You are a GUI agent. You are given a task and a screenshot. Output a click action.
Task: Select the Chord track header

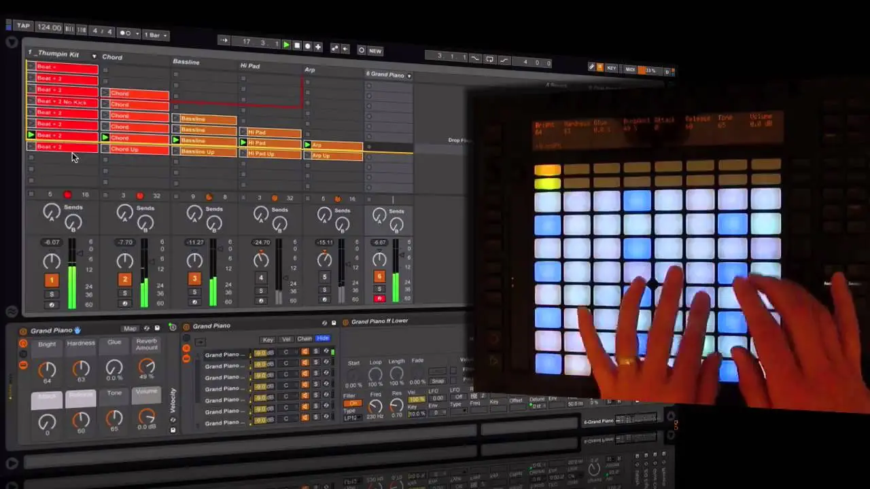coord(112,57)
